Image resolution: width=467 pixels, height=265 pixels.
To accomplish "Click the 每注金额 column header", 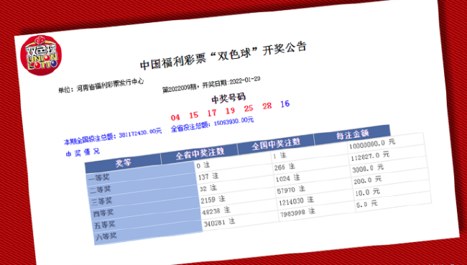I will [x=352, y=134].
